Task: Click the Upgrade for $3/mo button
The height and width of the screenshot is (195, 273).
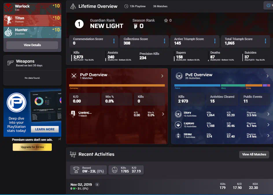Action: click(32, 147)
